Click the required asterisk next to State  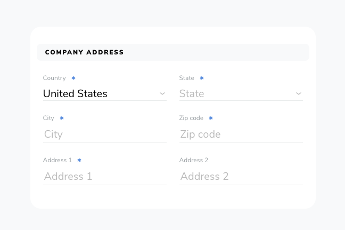click(202, 78)
